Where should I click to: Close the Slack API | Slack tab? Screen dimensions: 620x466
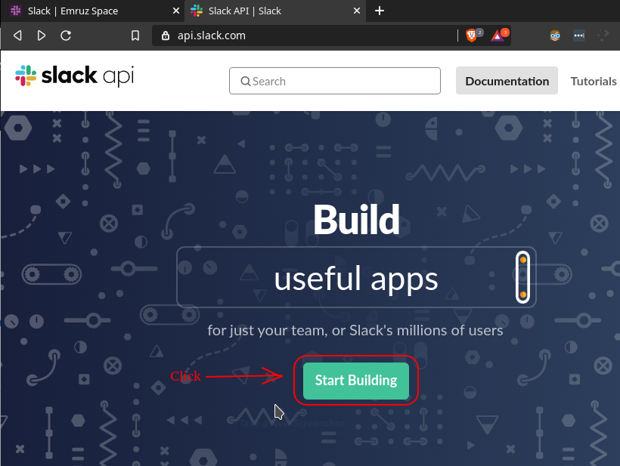click(x=357, y=11)
